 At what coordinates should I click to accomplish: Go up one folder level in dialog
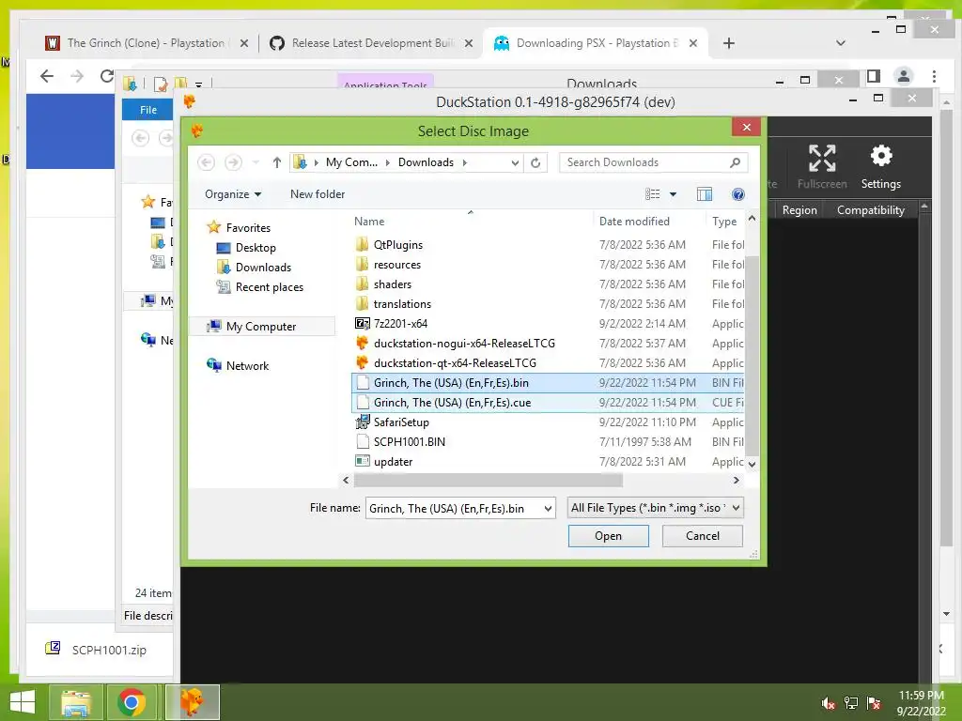coord(277,162)
